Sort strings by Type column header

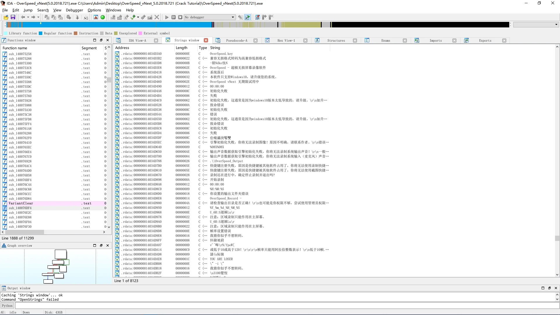click(x=203, y=48)
